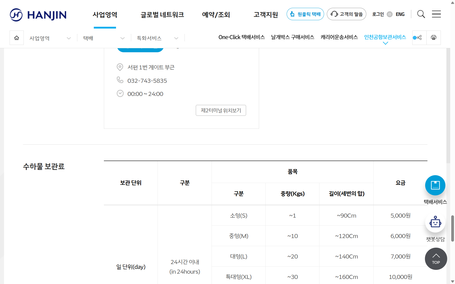
Task: Click the 수하물 보관료 heading
Action: [44, 166]
